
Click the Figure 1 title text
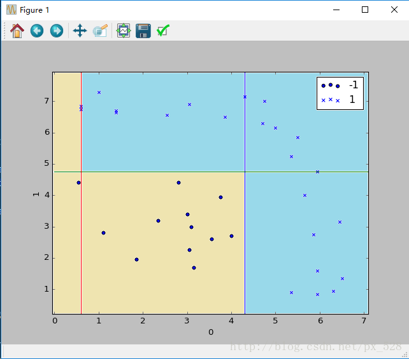pos(34,10)
